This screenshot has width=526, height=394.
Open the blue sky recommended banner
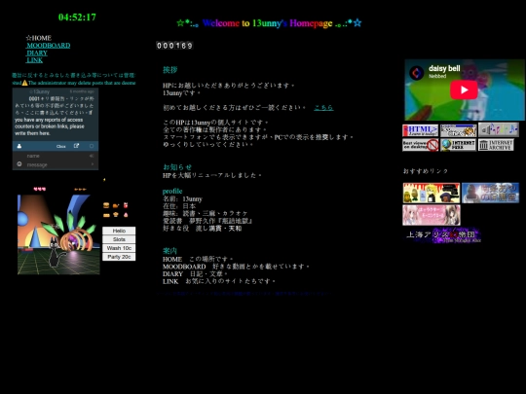point(490,193)
